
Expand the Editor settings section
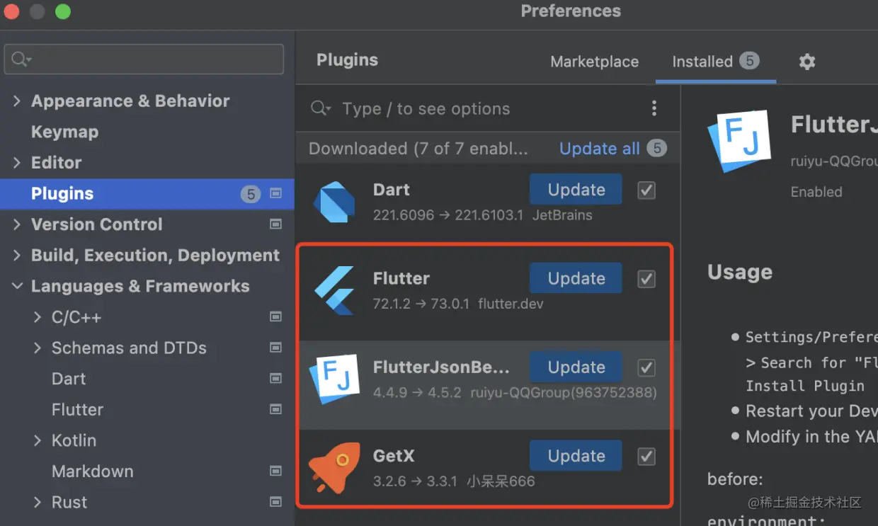(17, 163)
